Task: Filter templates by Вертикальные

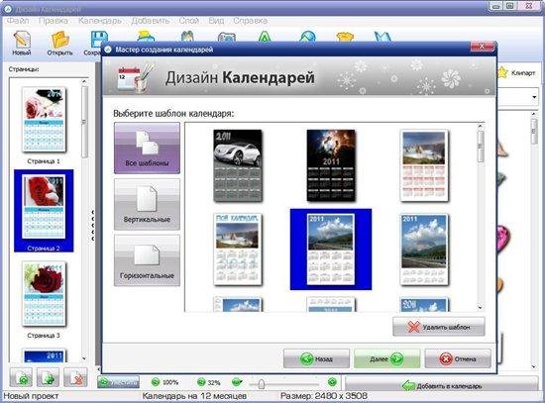Action: coord(147,204)
